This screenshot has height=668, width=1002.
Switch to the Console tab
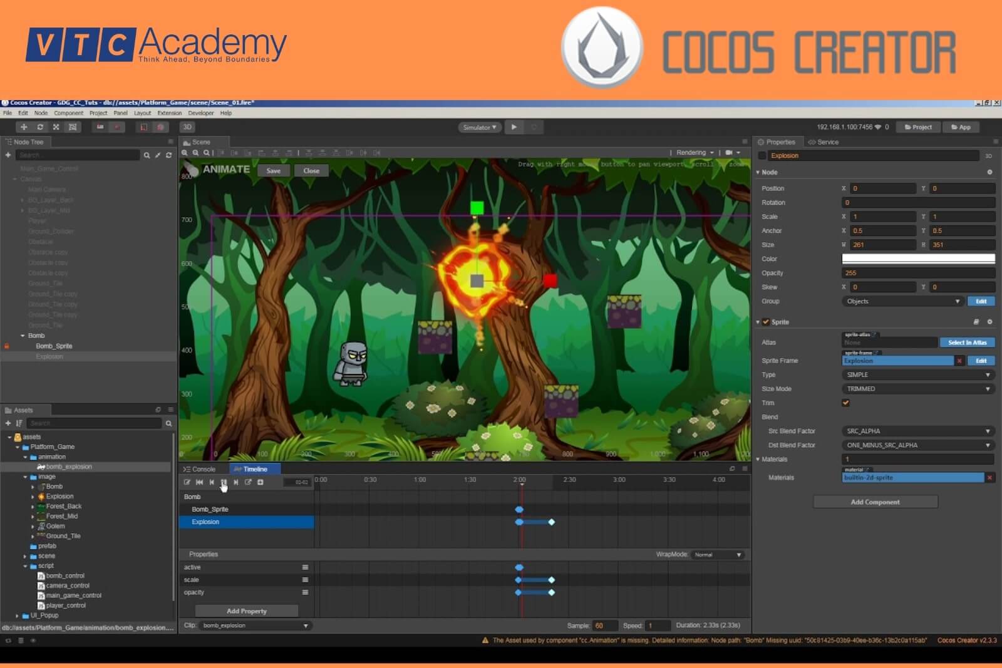tap(199, 468)
